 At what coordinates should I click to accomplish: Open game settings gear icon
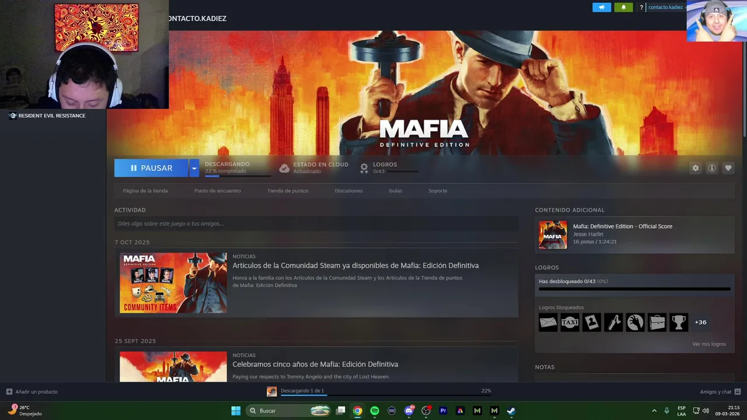[696, 168]
